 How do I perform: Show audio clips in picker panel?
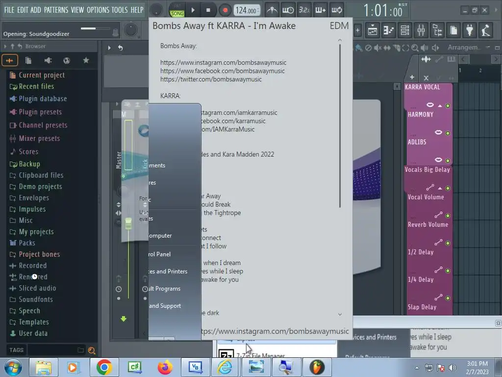coord(426,59)
